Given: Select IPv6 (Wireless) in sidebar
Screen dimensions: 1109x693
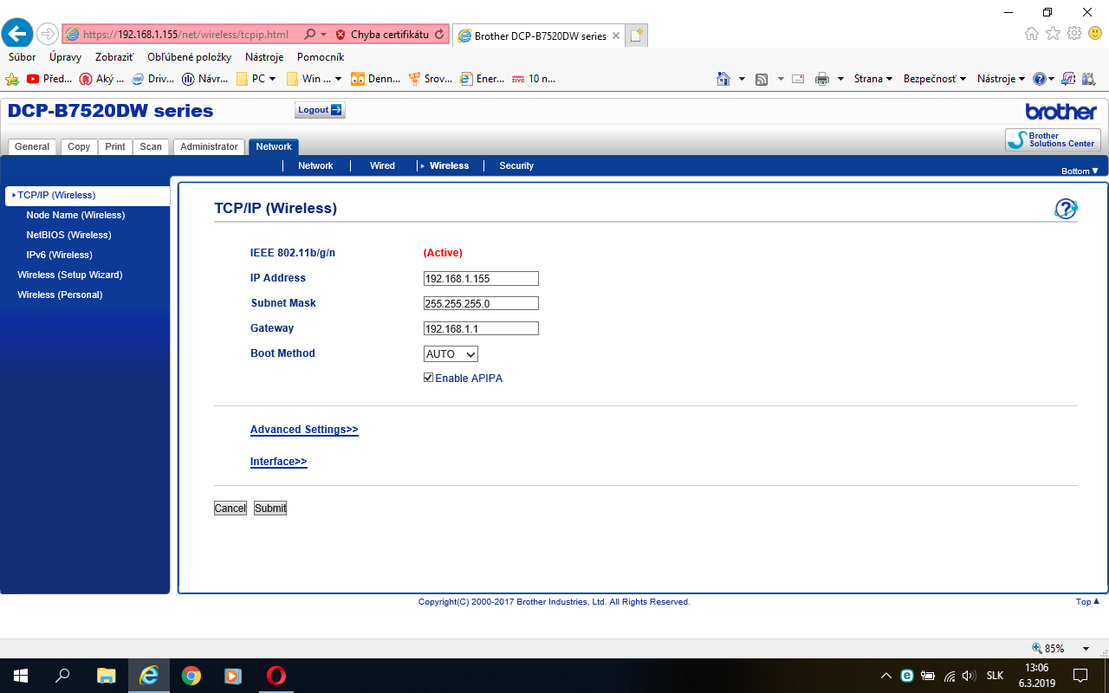Looking at the screenshot, I should (x=59, y=255).
